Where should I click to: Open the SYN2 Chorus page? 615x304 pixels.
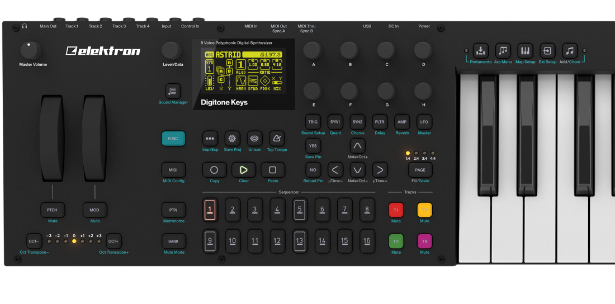357,122
